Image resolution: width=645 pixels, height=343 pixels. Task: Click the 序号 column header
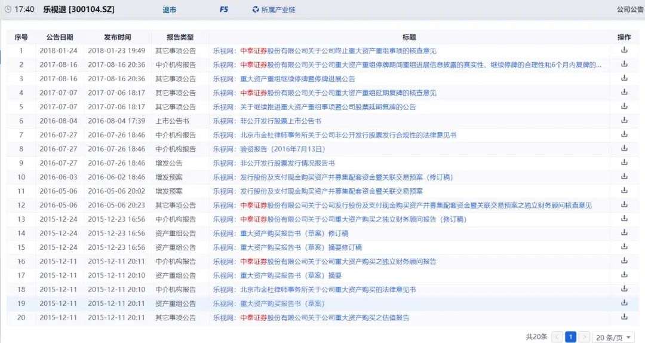[x=21, y=37]
